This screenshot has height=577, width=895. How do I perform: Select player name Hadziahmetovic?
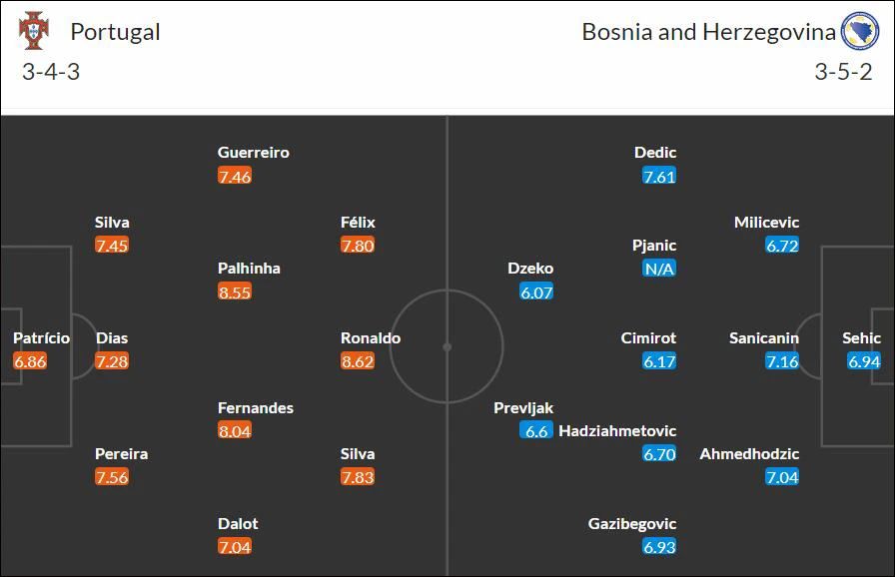[617, 430]
